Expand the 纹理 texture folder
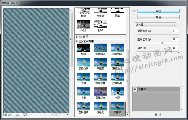Viewport: 188px width, 120px height. 77,37
